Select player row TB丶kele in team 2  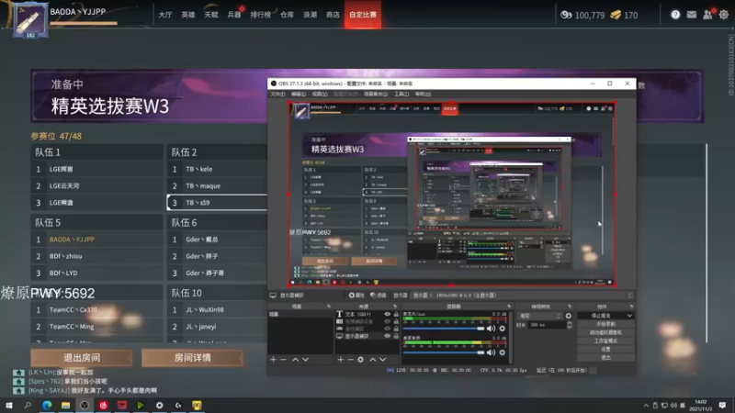pyautogui.click(x=217, y=169)
